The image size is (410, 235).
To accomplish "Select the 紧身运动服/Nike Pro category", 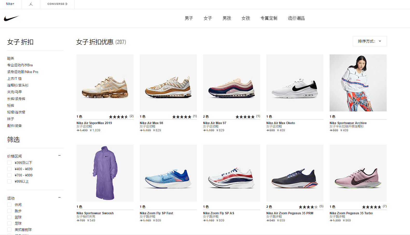I will (23, 72).
